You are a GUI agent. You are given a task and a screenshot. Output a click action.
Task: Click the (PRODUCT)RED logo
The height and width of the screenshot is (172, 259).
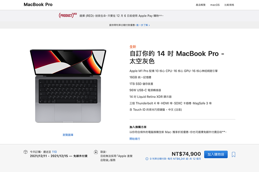(68, 15)
